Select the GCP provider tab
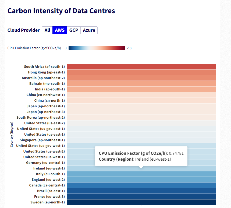 point(73,30)
